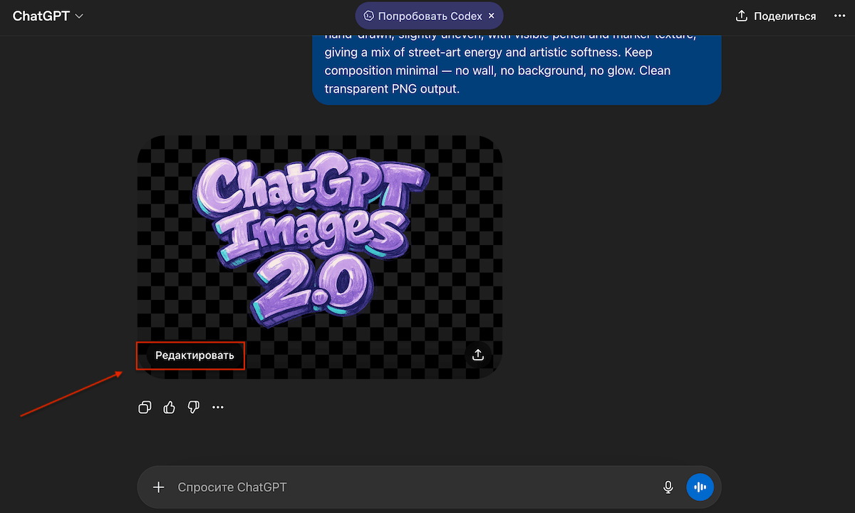Click the thumbs up icon
The height and width of the screenshot is (513, 855).
[x=169, y=408]
